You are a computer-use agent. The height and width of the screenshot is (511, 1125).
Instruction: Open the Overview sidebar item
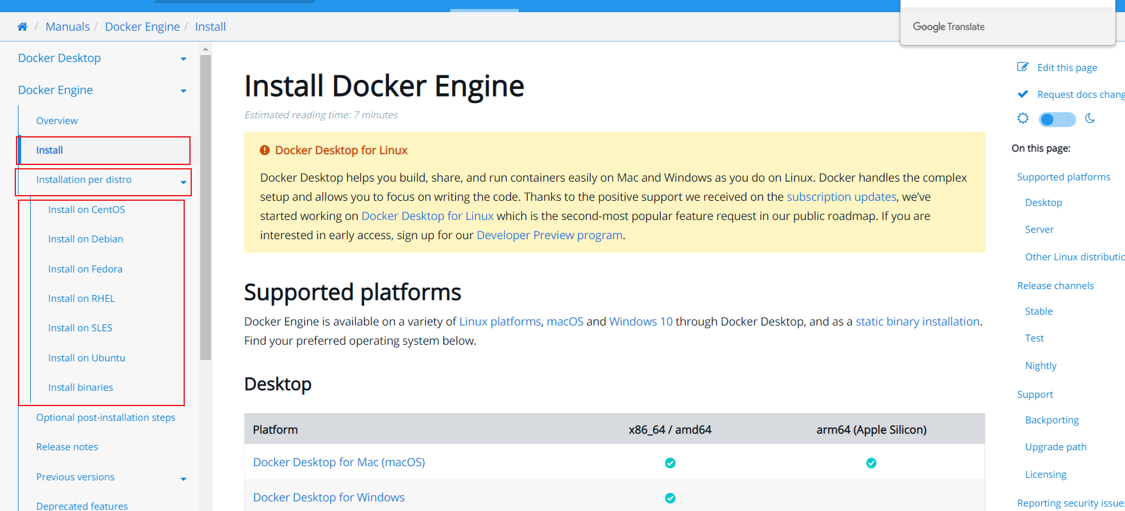[x=57, y=121]
